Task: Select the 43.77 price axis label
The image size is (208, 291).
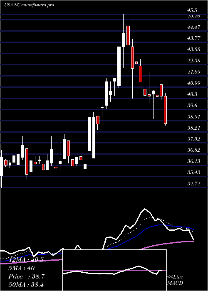Action: (194, 38)
